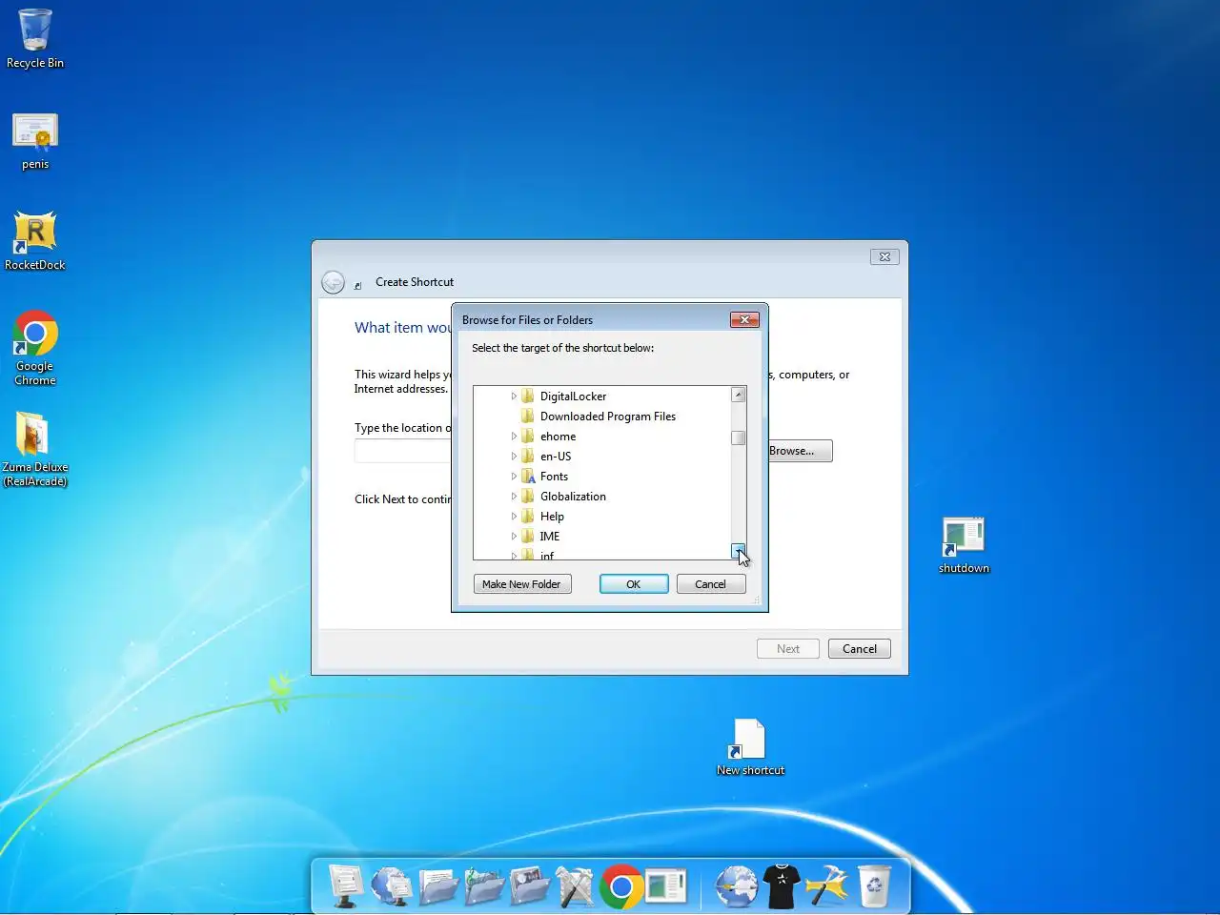This screenshot has width=1220, height=915.
Task: Expand the IME folder node
Action: tap(514, 536)
